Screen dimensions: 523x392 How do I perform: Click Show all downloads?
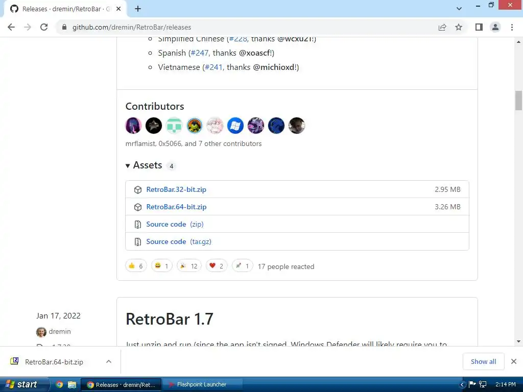[483, 362]
